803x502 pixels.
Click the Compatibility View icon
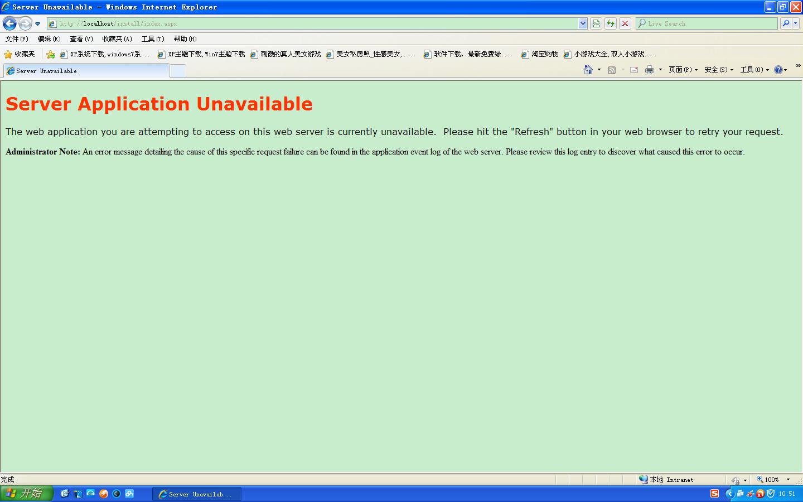[x=596, y=23]
